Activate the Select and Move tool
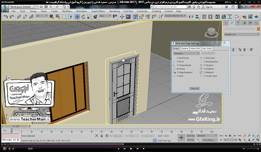The height and width of the screenshot is (152, 261). coord(77,17)
